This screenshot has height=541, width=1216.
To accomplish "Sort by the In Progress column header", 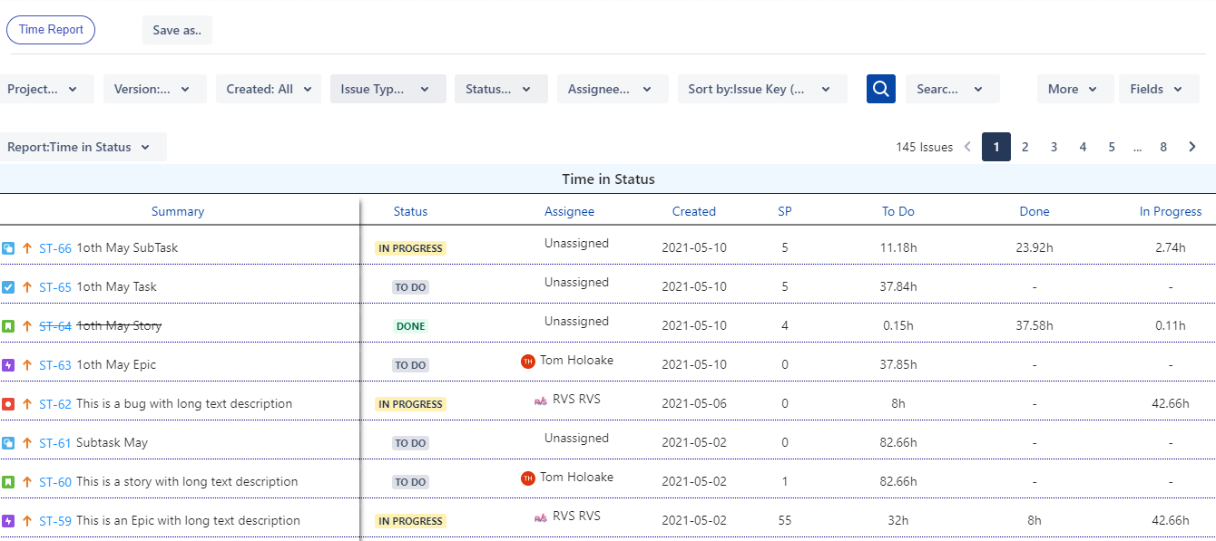I will 1171,211.
